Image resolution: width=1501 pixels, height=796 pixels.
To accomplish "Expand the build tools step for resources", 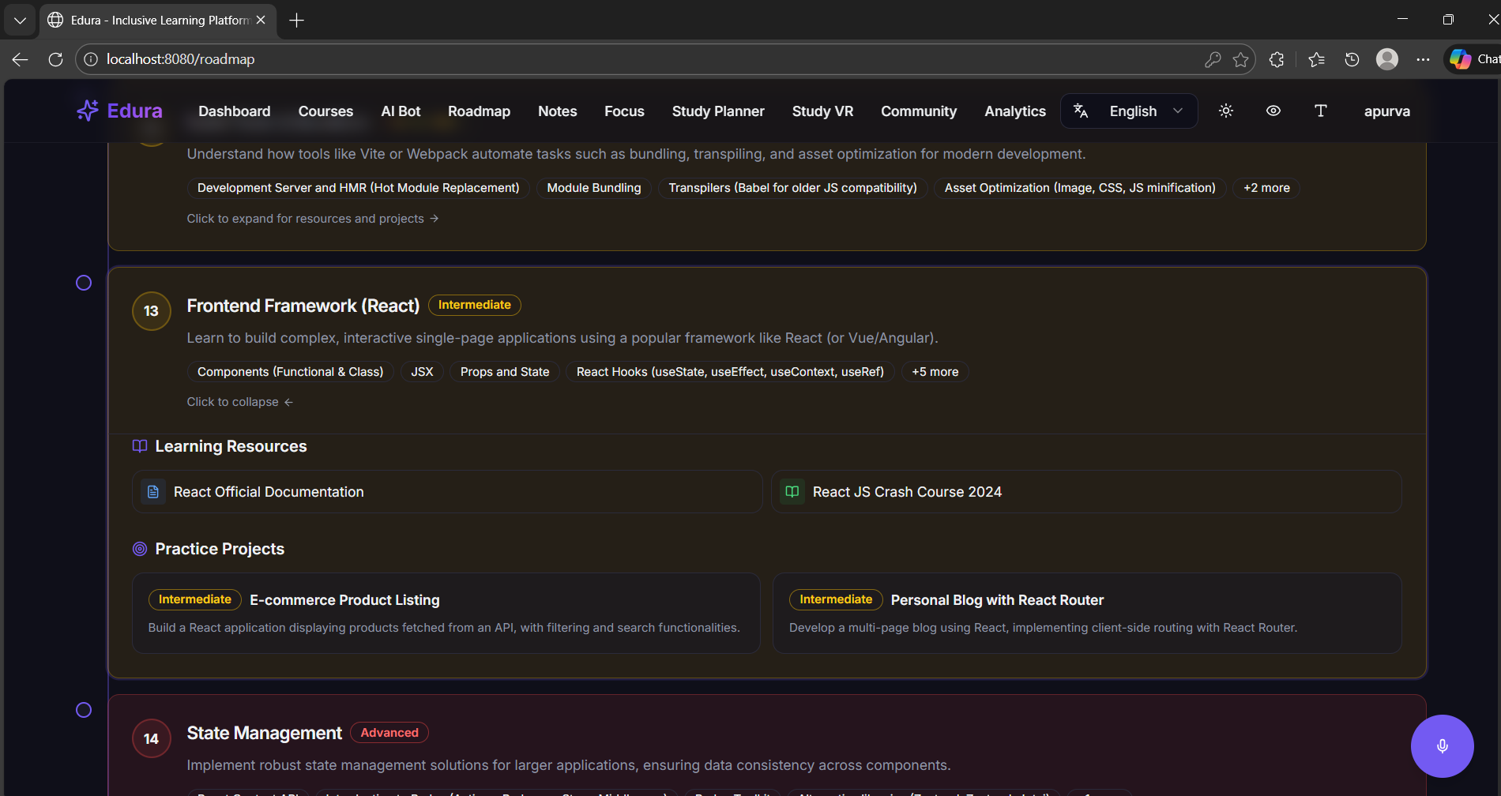I will [313, 219].
